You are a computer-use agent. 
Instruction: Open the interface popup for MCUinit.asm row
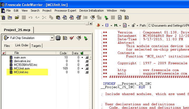pyautogui.click(x=87, y=68)
